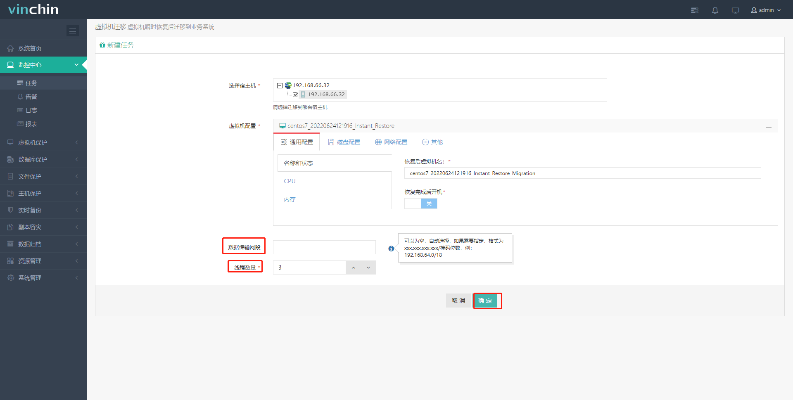Collapse the 监控中心 menu
Screen dimensions: 793x400
(x=43, y=65)
